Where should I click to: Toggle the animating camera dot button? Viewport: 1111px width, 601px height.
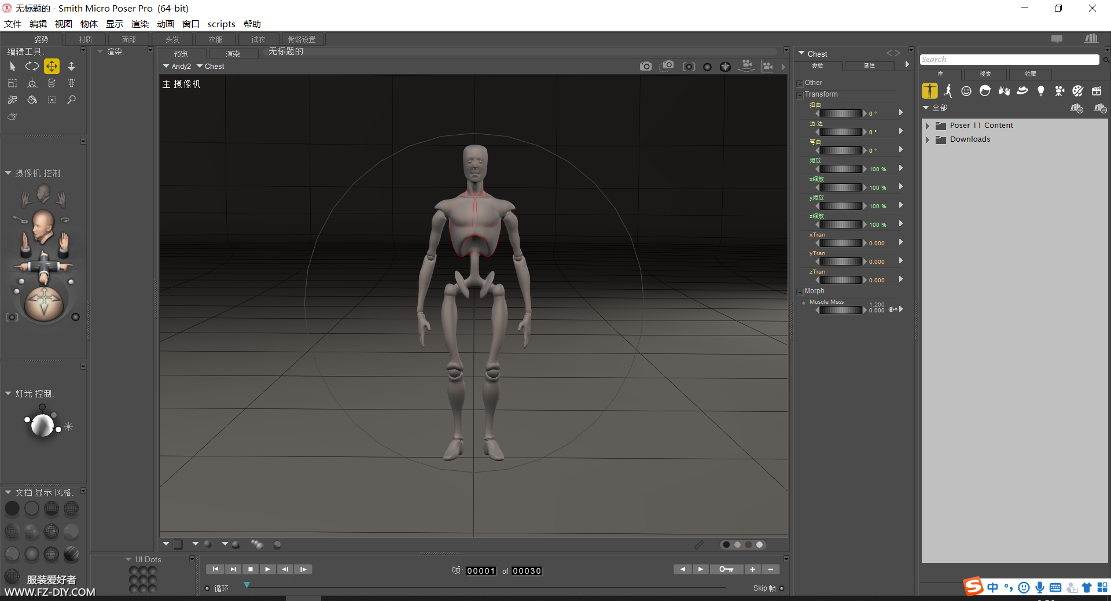[x=75, y=317]
